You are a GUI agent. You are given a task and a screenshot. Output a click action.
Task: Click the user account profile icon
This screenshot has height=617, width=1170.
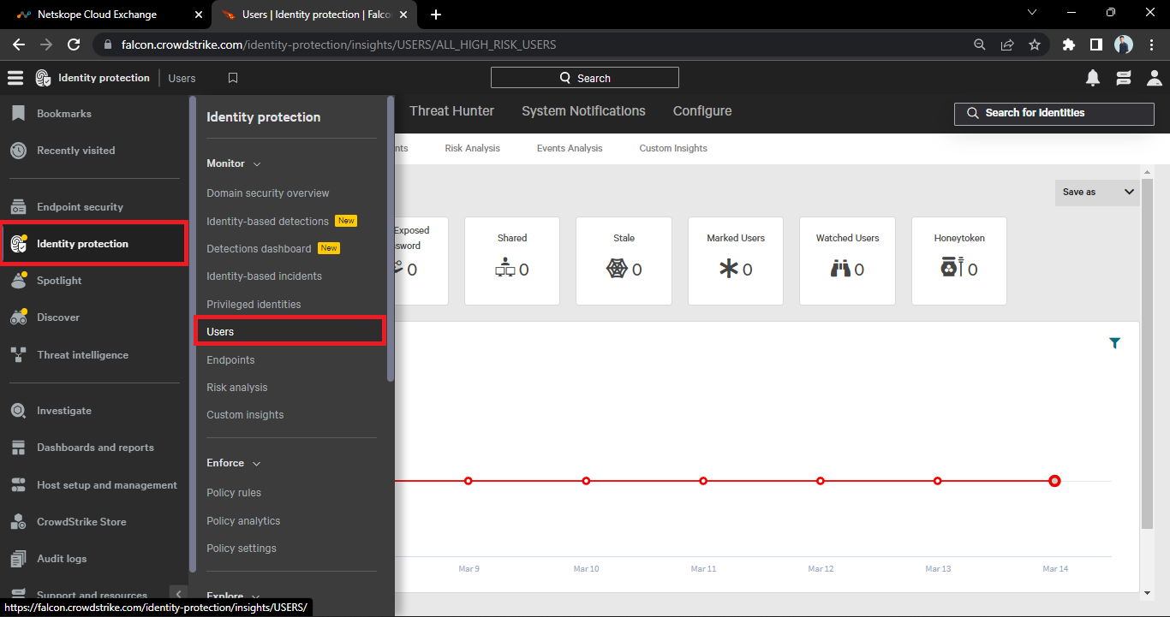point(1154,78)
